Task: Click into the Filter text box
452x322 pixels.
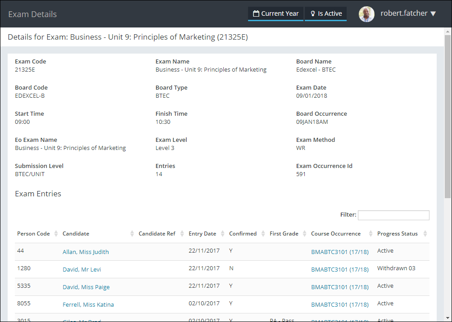Action: pos(393,215)
